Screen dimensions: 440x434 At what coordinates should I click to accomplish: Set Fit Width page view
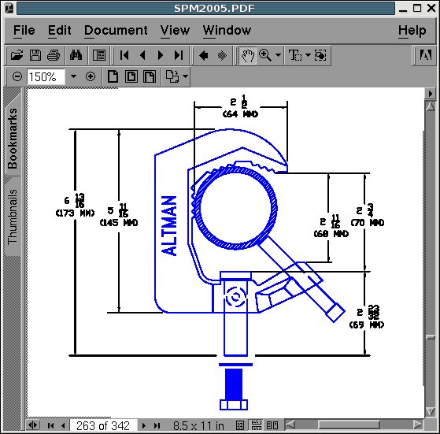click(x=150, y=76)
